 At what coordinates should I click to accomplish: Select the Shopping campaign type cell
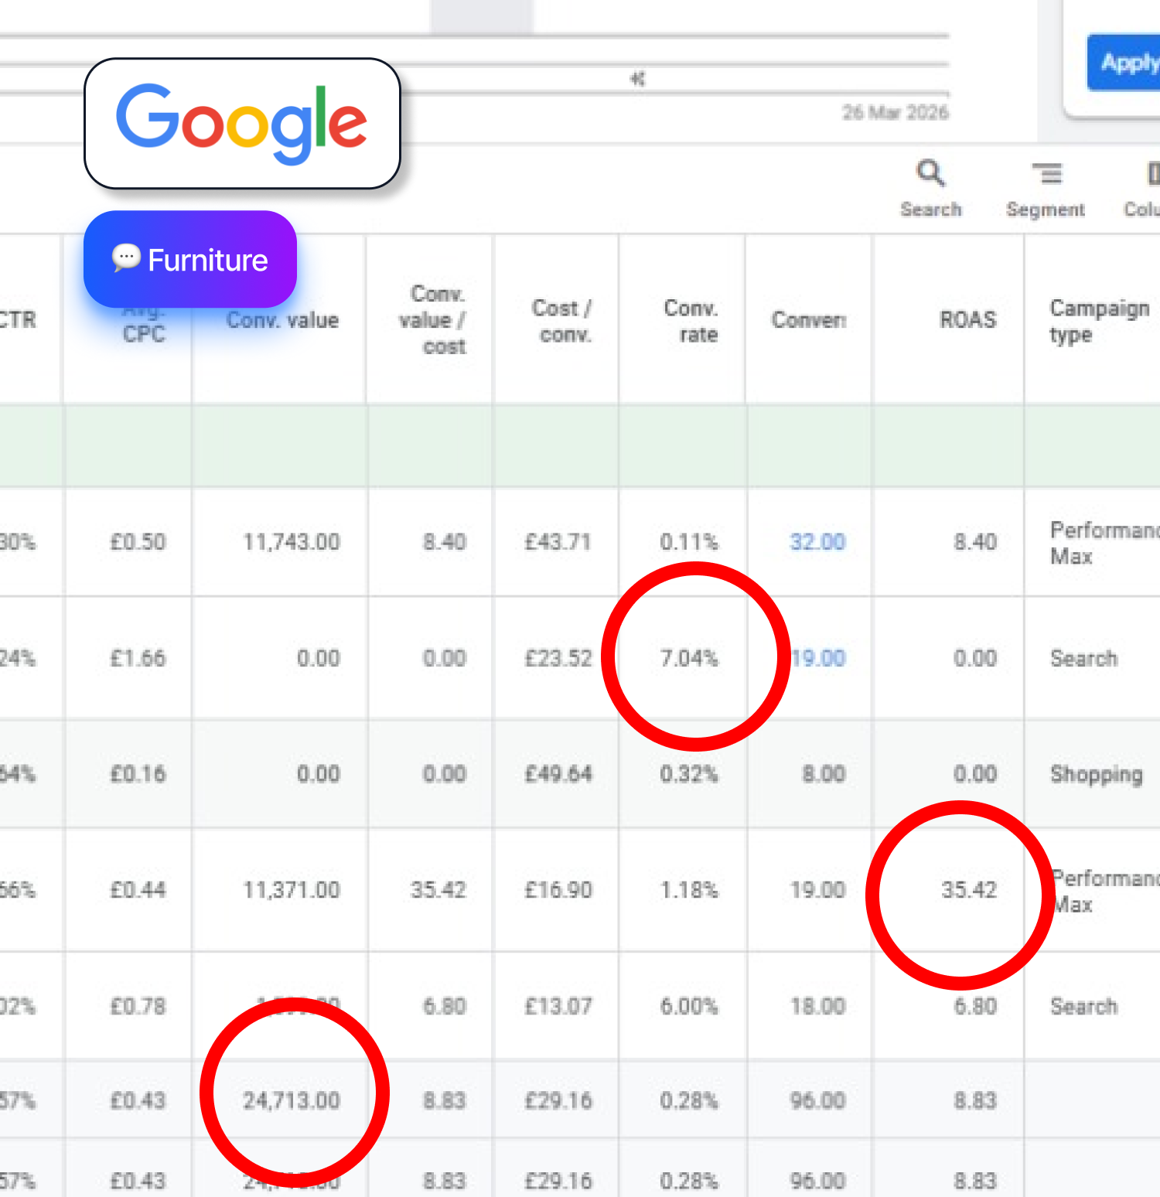1096,775
